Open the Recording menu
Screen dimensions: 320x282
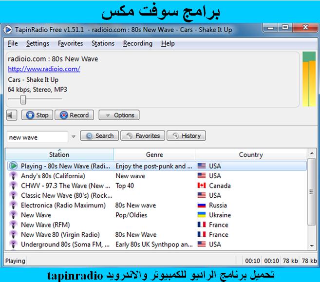(138, 43)
